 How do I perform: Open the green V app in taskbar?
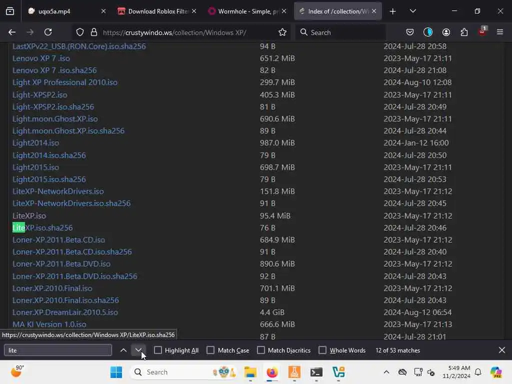338,372
